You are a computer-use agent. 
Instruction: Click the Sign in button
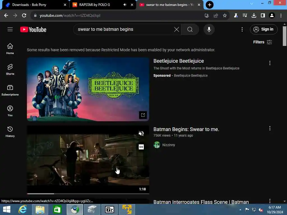coord(263,29)
